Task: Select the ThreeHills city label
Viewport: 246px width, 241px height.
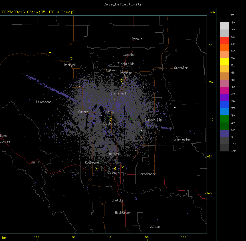Action: click(153, 120)
